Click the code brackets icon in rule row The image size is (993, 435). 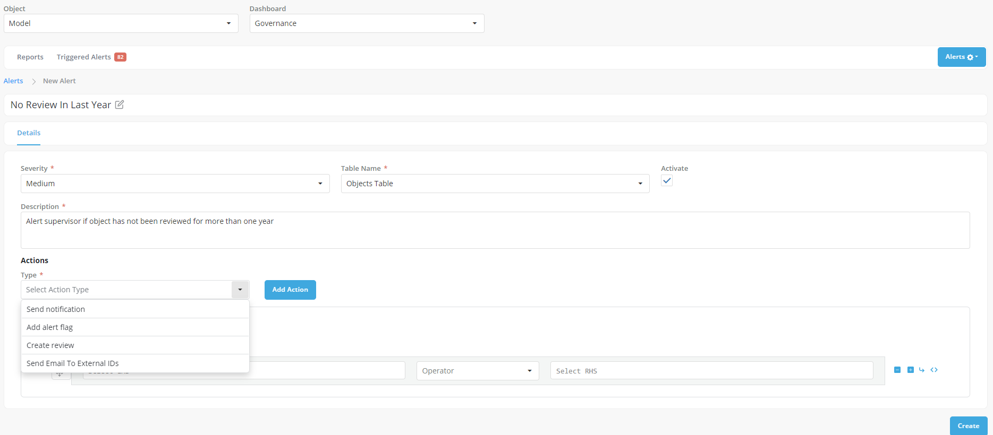934,370
